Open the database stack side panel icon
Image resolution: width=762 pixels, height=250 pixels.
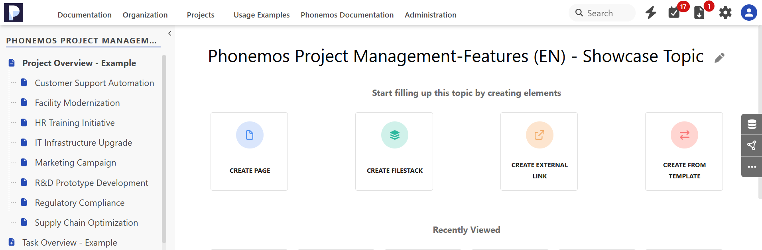coord(752,124)
